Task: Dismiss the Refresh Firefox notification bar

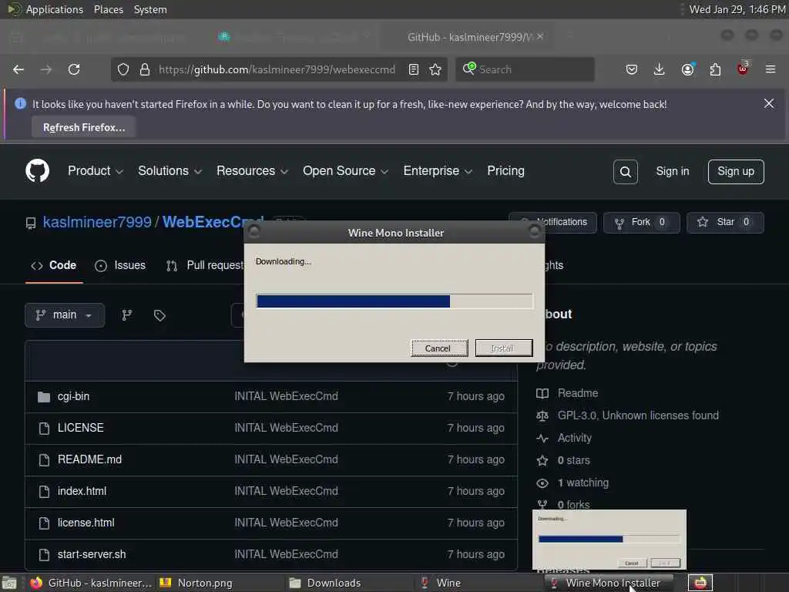Action: [x=769, y=104]
